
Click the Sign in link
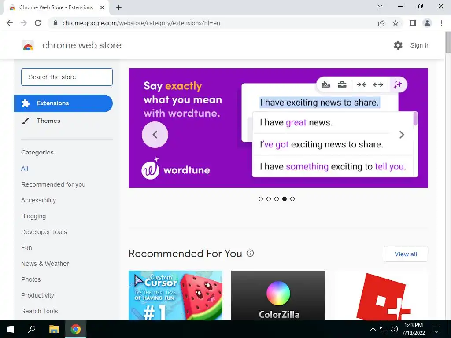[420, 45]
